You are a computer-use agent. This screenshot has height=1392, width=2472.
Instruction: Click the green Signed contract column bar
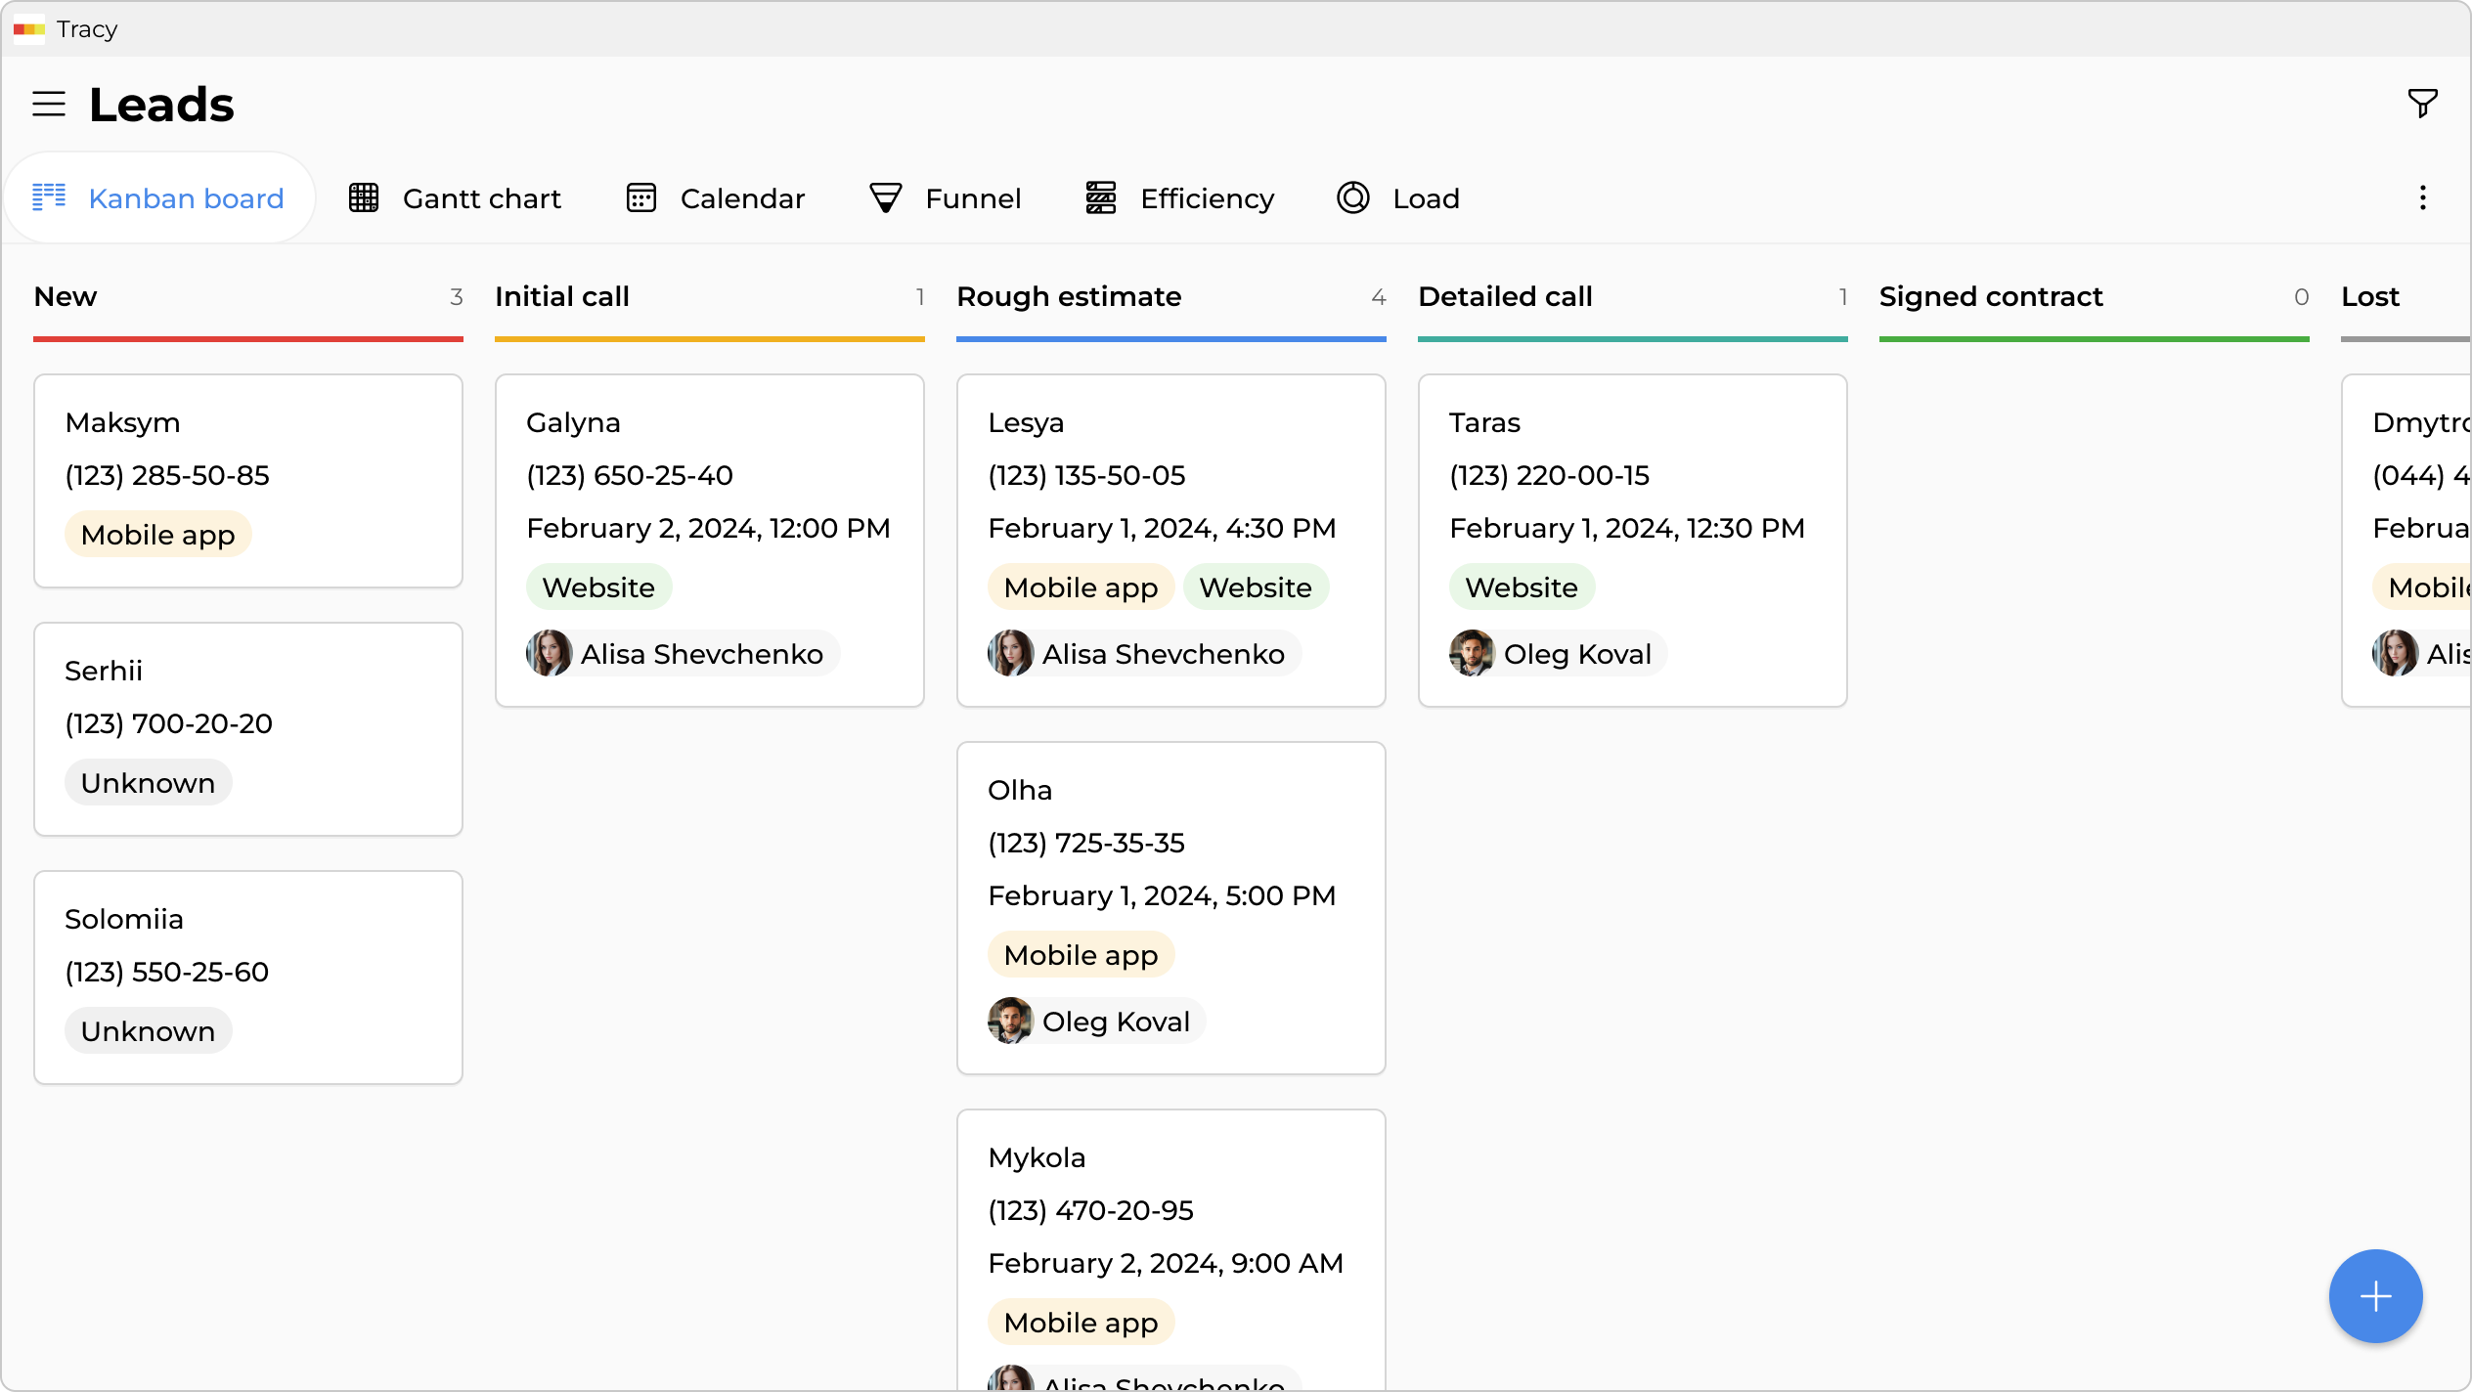pyautogui.click(x=2094, y=339)
